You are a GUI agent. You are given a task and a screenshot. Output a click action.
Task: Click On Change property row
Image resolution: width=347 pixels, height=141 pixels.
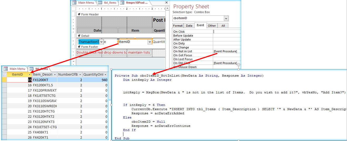(x=207, y=47)
